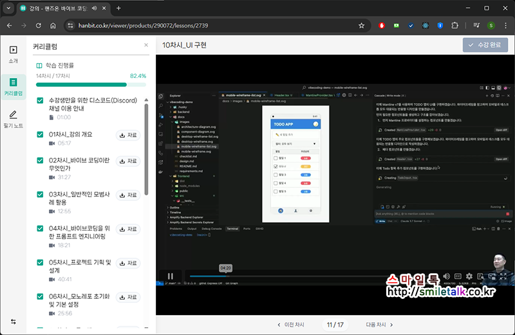Close the 커리큘럼 panel
Image resolution: width=515 pixels, height=335 pixels.
tap(146, 45)
